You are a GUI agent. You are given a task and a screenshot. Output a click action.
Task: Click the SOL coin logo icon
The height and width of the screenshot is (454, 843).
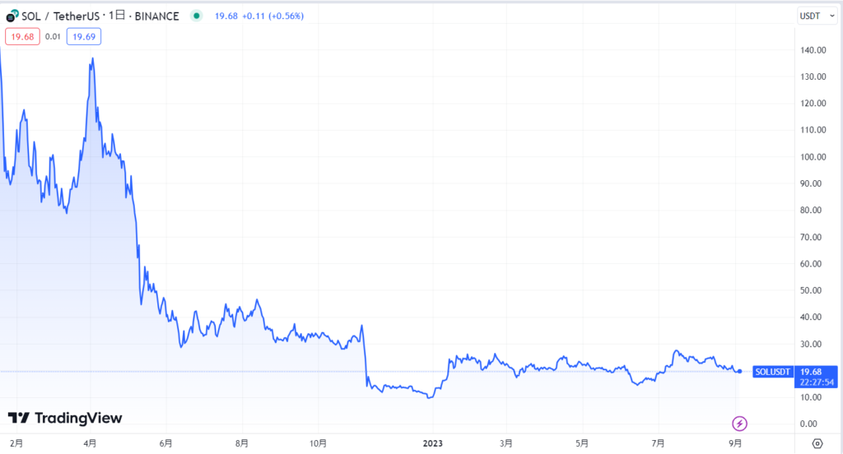[12, 16]
